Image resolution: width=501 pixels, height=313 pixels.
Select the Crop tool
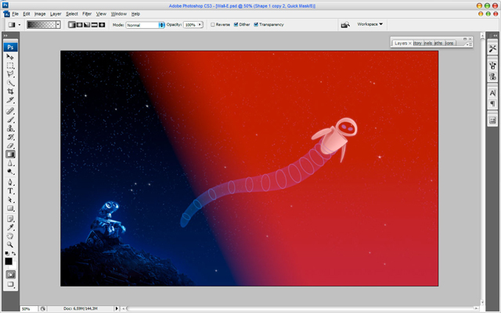[10, 92]
